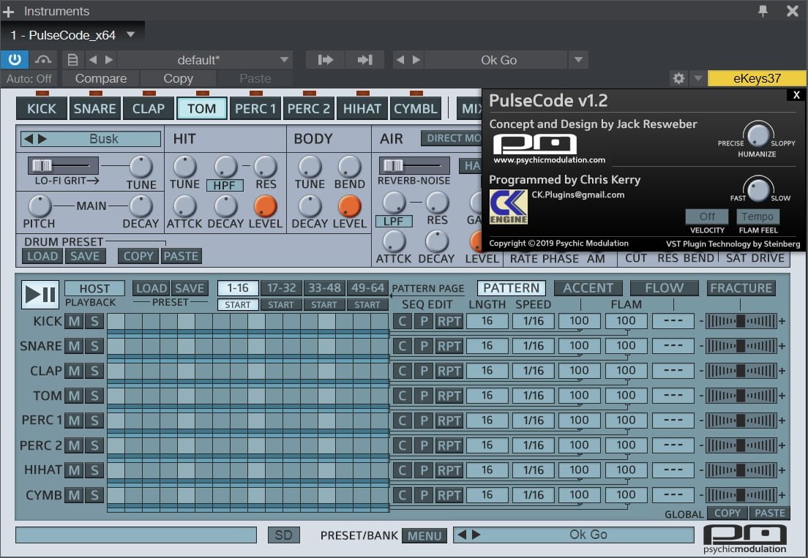Pin the Instruments window
The width and height of the screenshot is (808, 558).
[x=763, y=11]
